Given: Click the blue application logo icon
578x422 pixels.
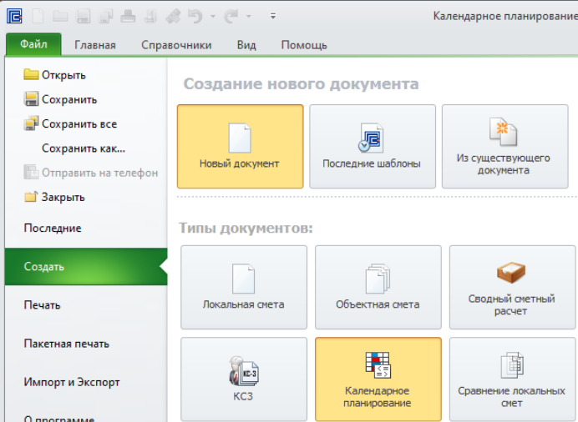Looking at the screenshot, I should pyautogui.click(x=14, y=16).
